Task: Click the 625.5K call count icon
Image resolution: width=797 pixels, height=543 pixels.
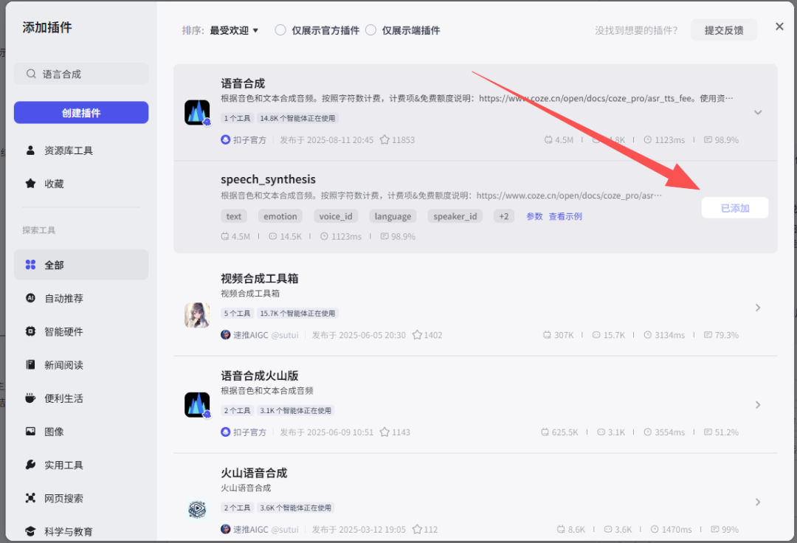Action: [545, 432]
